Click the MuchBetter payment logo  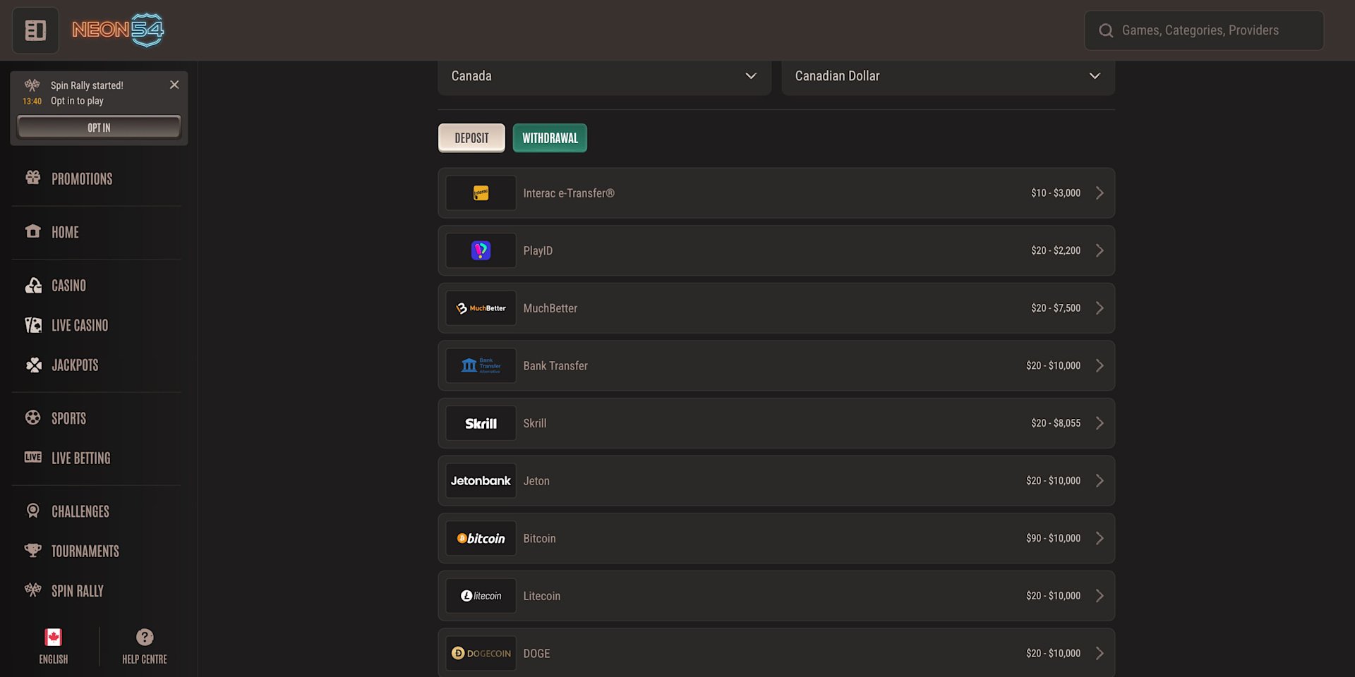click(481, 308)
